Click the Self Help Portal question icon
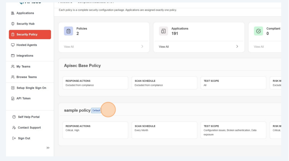Screen dimensions: 289x161 [14, 117]
